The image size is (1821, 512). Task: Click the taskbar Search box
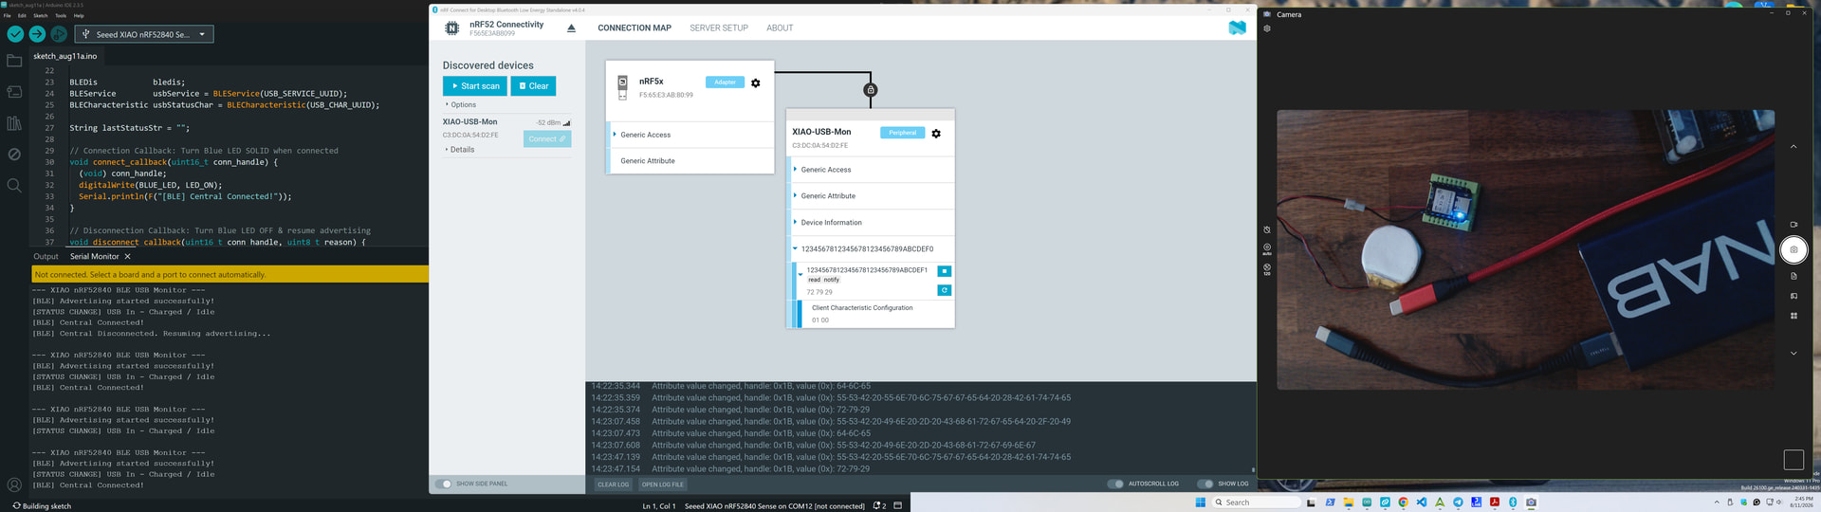(x=1256, y=503)
